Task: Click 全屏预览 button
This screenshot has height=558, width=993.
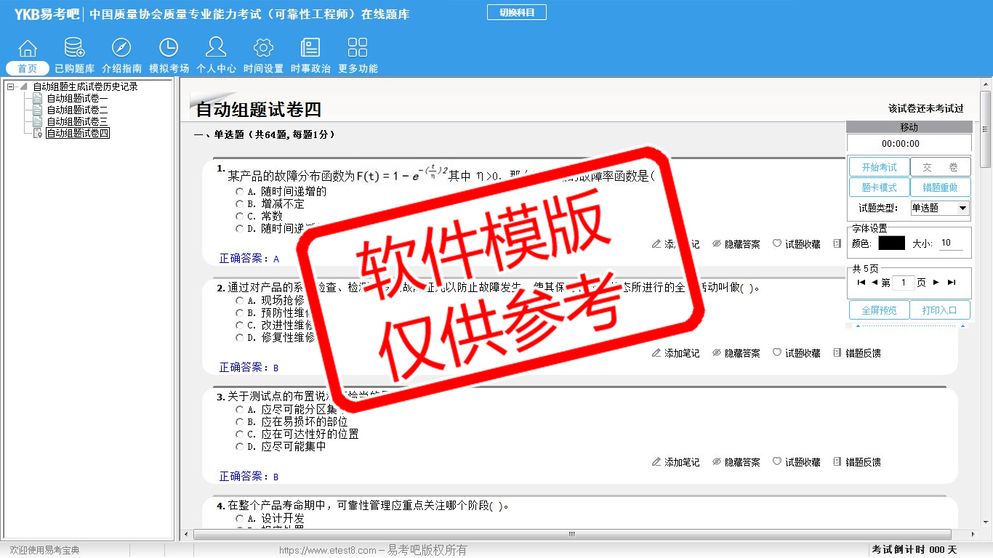Action: (880, 310)
